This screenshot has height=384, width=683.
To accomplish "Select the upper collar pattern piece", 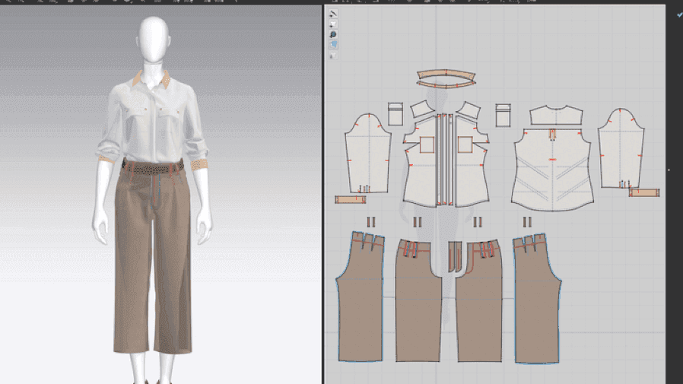I will 446,75.
